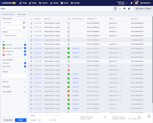
Task: Toggle the Prečítané checkbox
Action: pyautogui.click(x=25, y=63)
